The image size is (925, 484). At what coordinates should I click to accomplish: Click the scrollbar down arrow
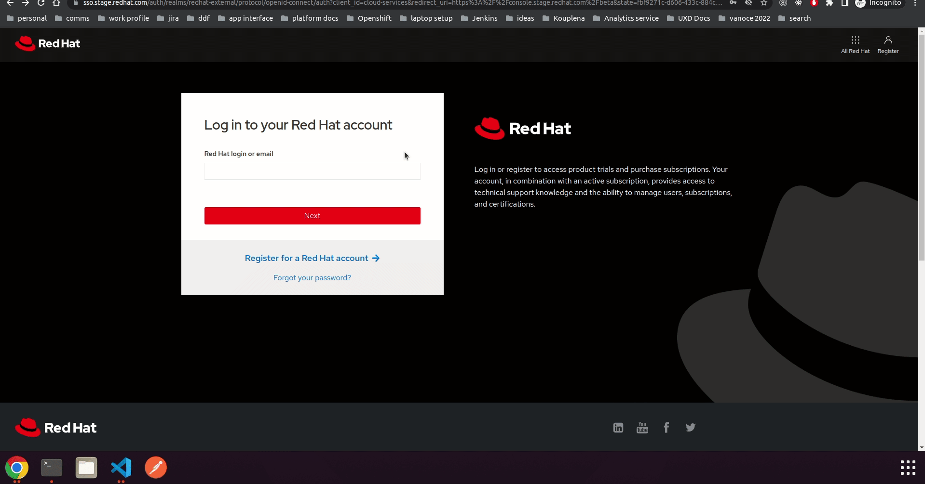coord(922,447)
